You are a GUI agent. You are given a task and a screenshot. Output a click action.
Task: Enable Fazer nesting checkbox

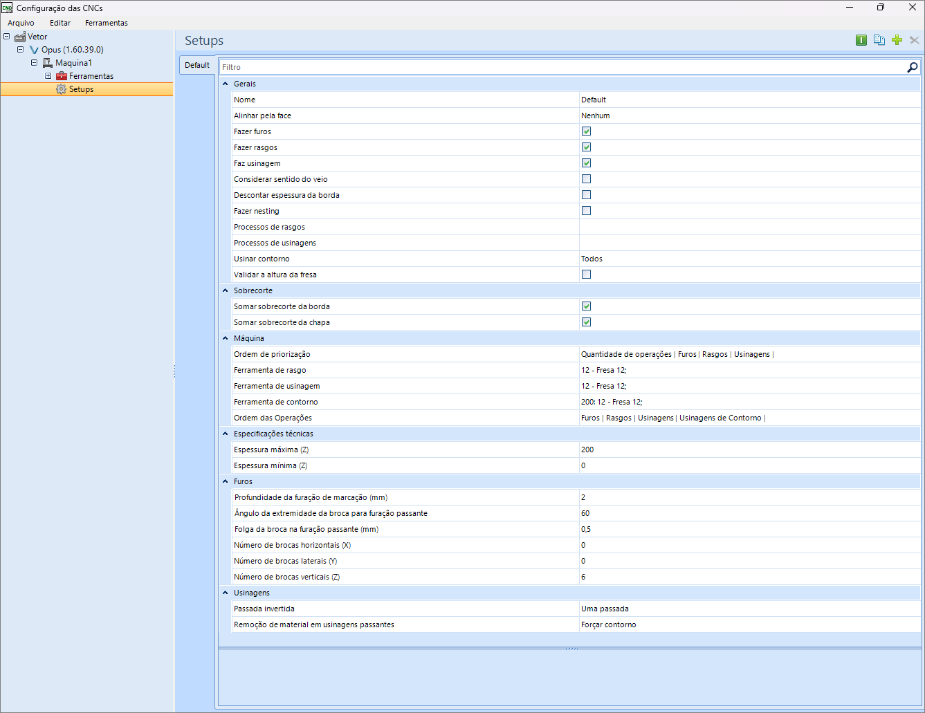pos(586,211)
